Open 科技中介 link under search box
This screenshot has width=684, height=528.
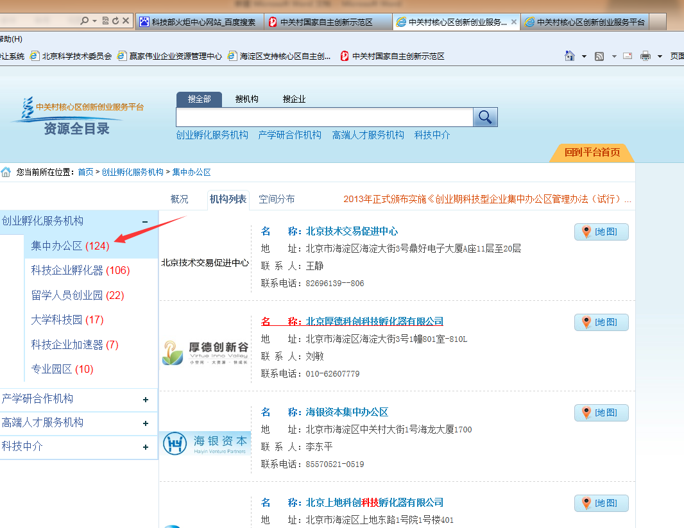point(432,135)
